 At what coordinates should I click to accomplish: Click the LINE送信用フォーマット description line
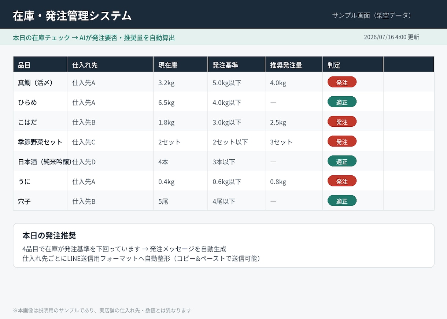click(143, 259)
